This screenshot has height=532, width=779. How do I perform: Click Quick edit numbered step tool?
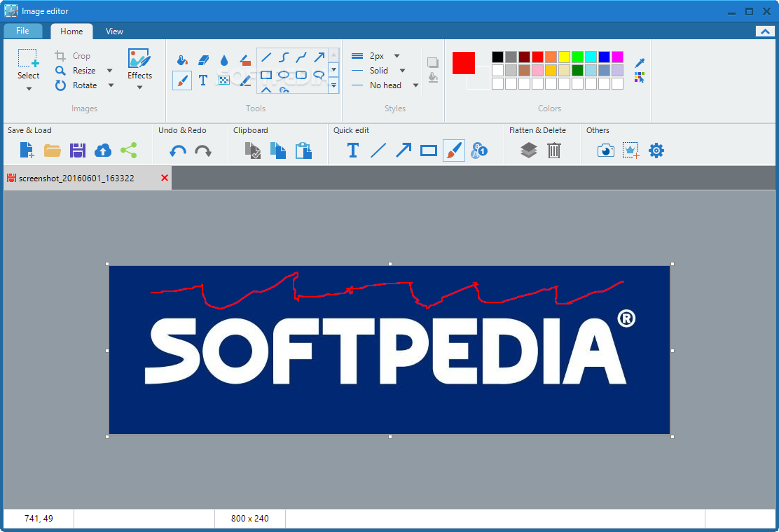pyautogui.click(x=479, y=150)
